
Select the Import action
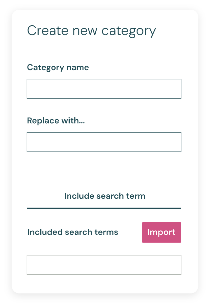click(x=161, y=232)
